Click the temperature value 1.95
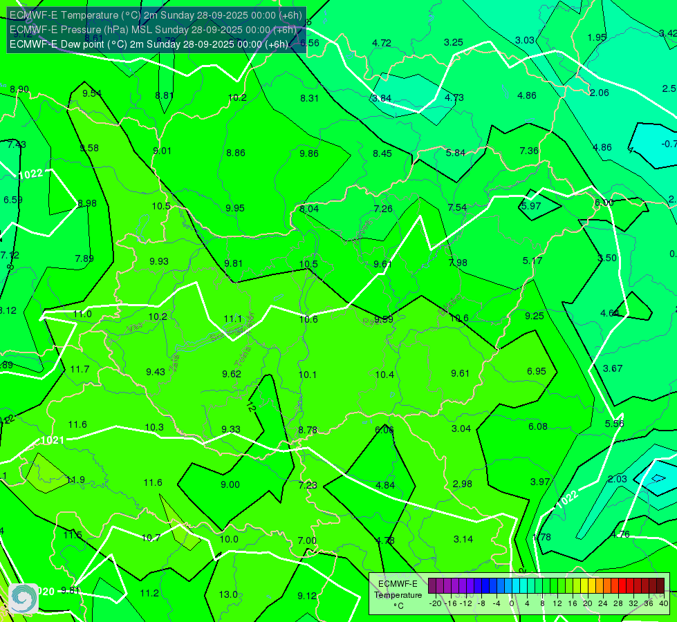677x622 pixels. click(x=597, y=37)
